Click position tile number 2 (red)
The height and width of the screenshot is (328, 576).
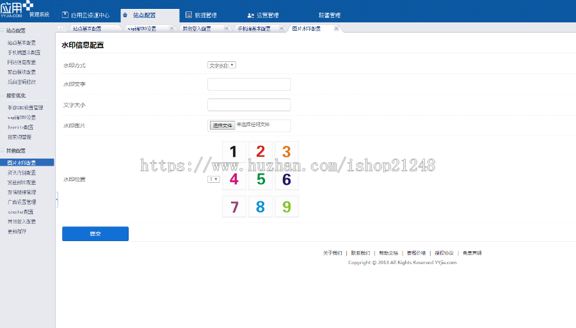pos(260,152)
